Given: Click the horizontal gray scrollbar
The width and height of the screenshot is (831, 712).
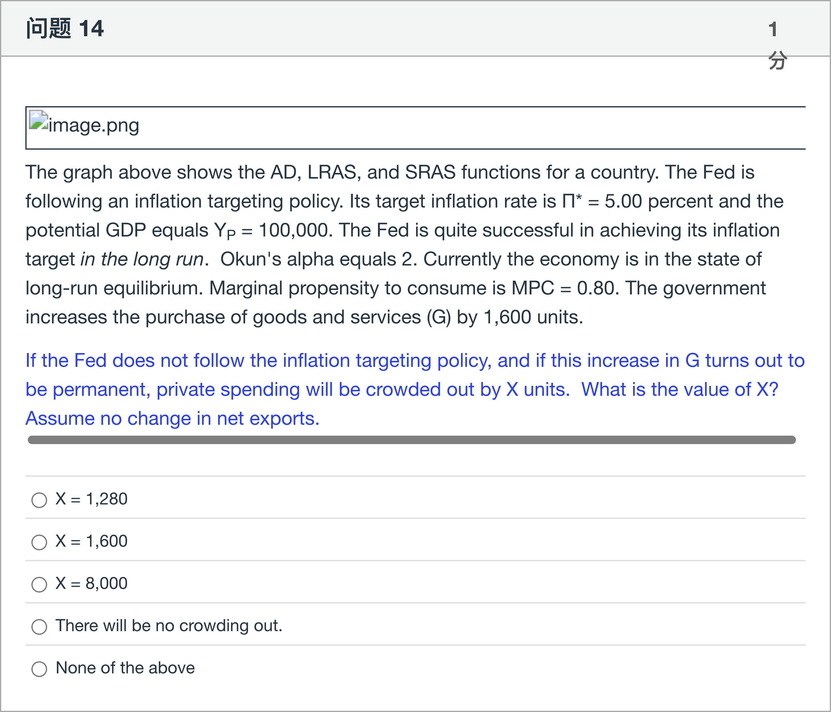Looking at the screenshot, I should coord(411,440).
